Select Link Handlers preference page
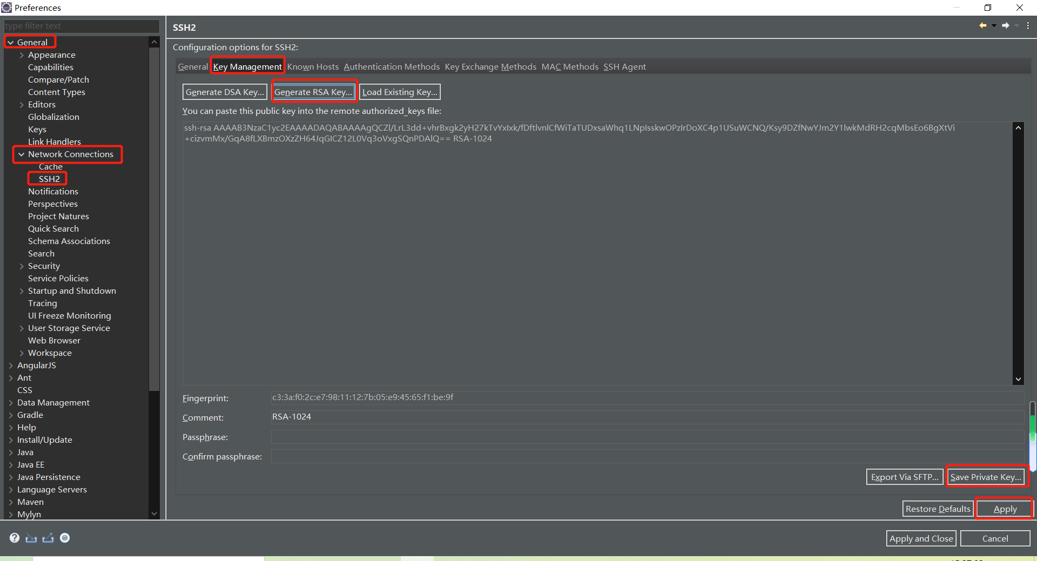Image resolution: width=1037 pixels, height=561 pixels. 55,142
